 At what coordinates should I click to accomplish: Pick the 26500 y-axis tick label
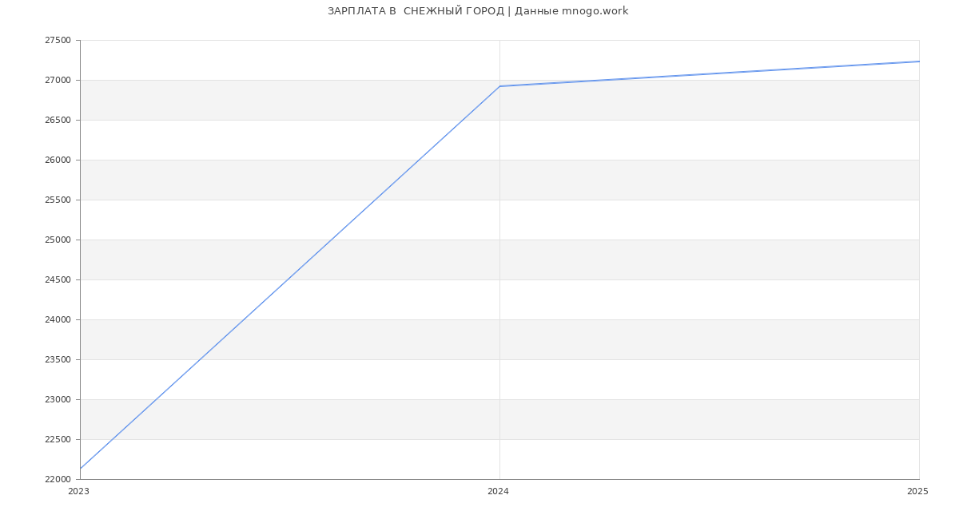click(x=58, y=121)
